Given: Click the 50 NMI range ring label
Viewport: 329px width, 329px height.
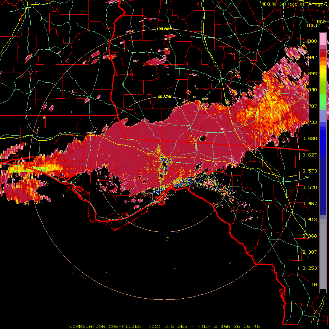Looking at the screenshot, I should 164,97.
